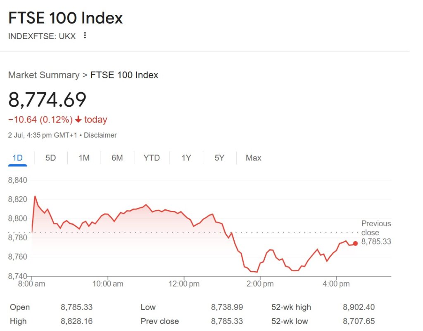423x331 pixels.
Task: Open the 5Y chart view
Action: point(219,158)
